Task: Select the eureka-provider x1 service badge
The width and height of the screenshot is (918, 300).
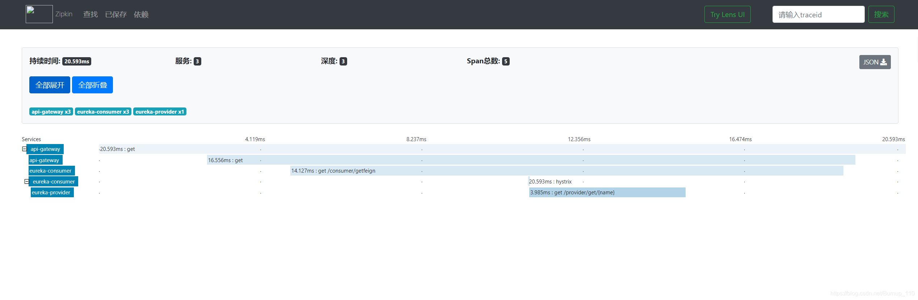Action: coord(160,112)
